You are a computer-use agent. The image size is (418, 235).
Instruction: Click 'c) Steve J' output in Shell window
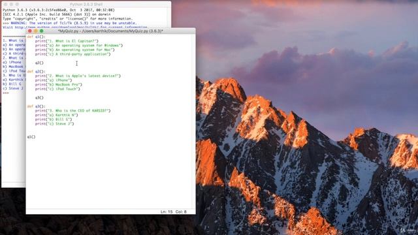13,89
